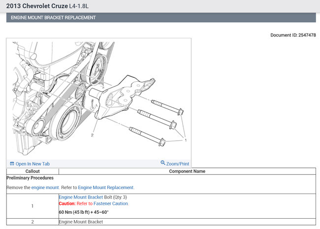Open the blue 'engine mount' link
Screen dimensions: 320x229
[x=45, y=188]
